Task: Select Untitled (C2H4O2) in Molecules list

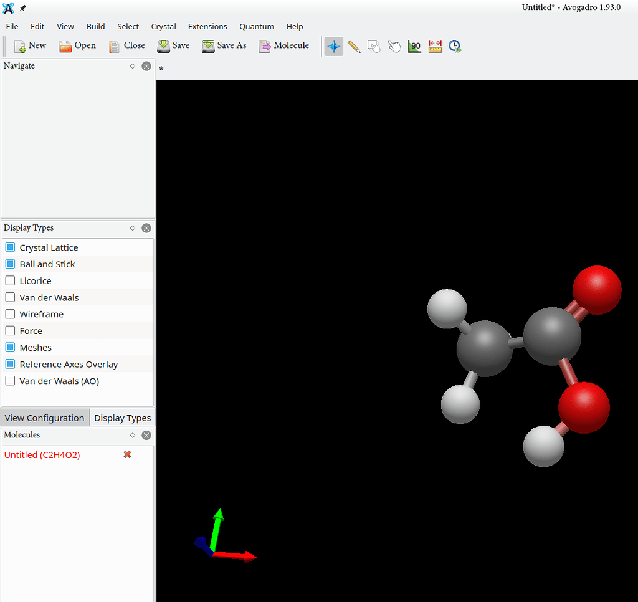Action: tap(42, 455)
